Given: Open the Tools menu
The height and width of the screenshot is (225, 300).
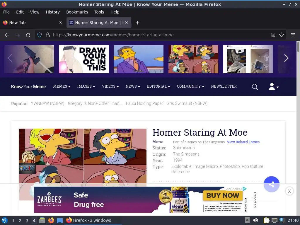Looking at the screenshot, I should 99,12.
